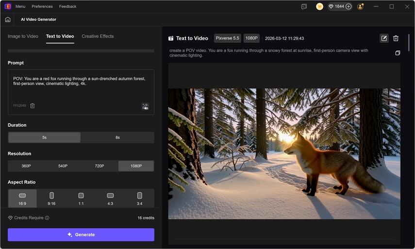Select 16:9 aspect ratio

[x=22, y=199]
